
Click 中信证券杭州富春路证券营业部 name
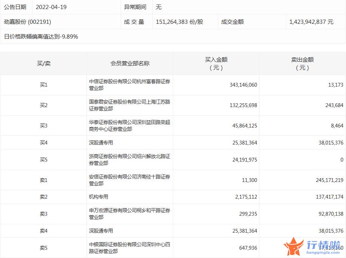click(x=130, y=85)
